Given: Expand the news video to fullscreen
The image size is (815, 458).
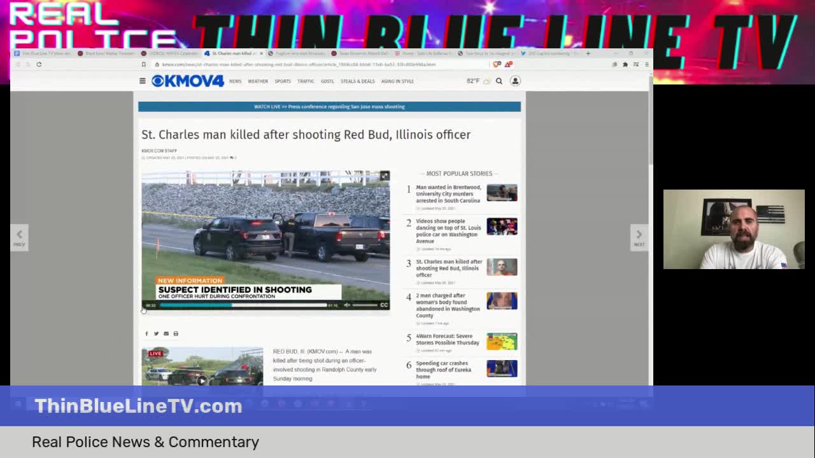Looking at the screenshot, I should 384,176.
